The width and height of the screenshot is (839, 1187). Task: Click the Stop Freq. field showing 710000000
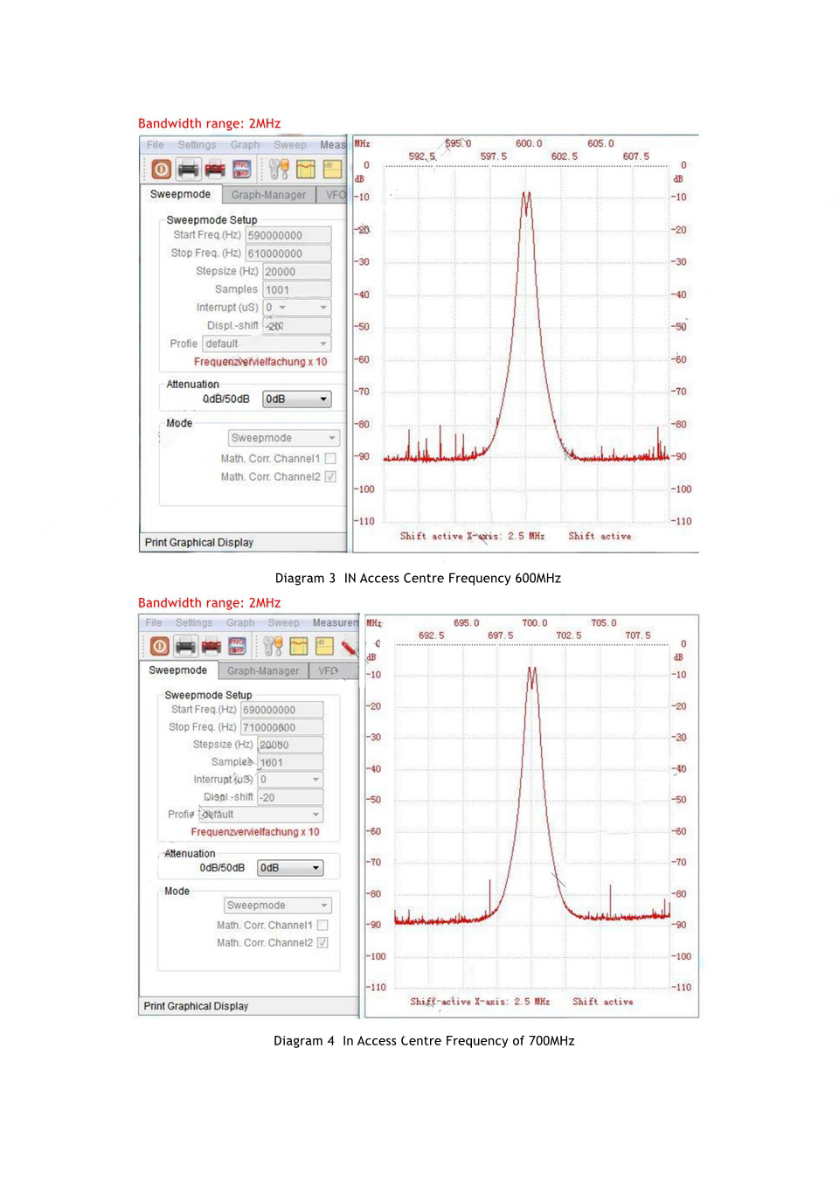click(x=281, y=727)
